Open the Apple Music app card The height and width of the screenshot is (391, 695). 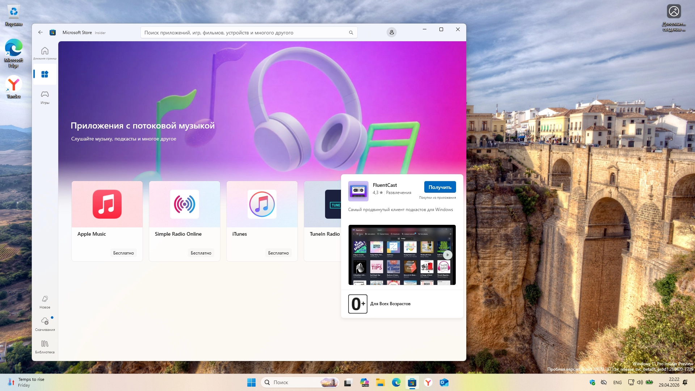[x=107, y=221]
